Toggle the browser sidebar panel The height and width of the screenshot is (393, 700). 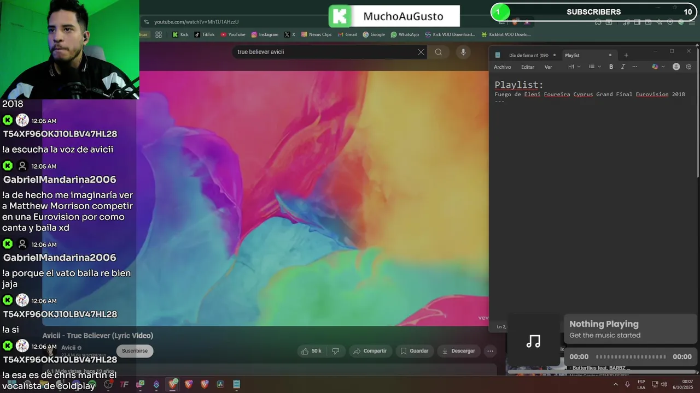[637, 22]
